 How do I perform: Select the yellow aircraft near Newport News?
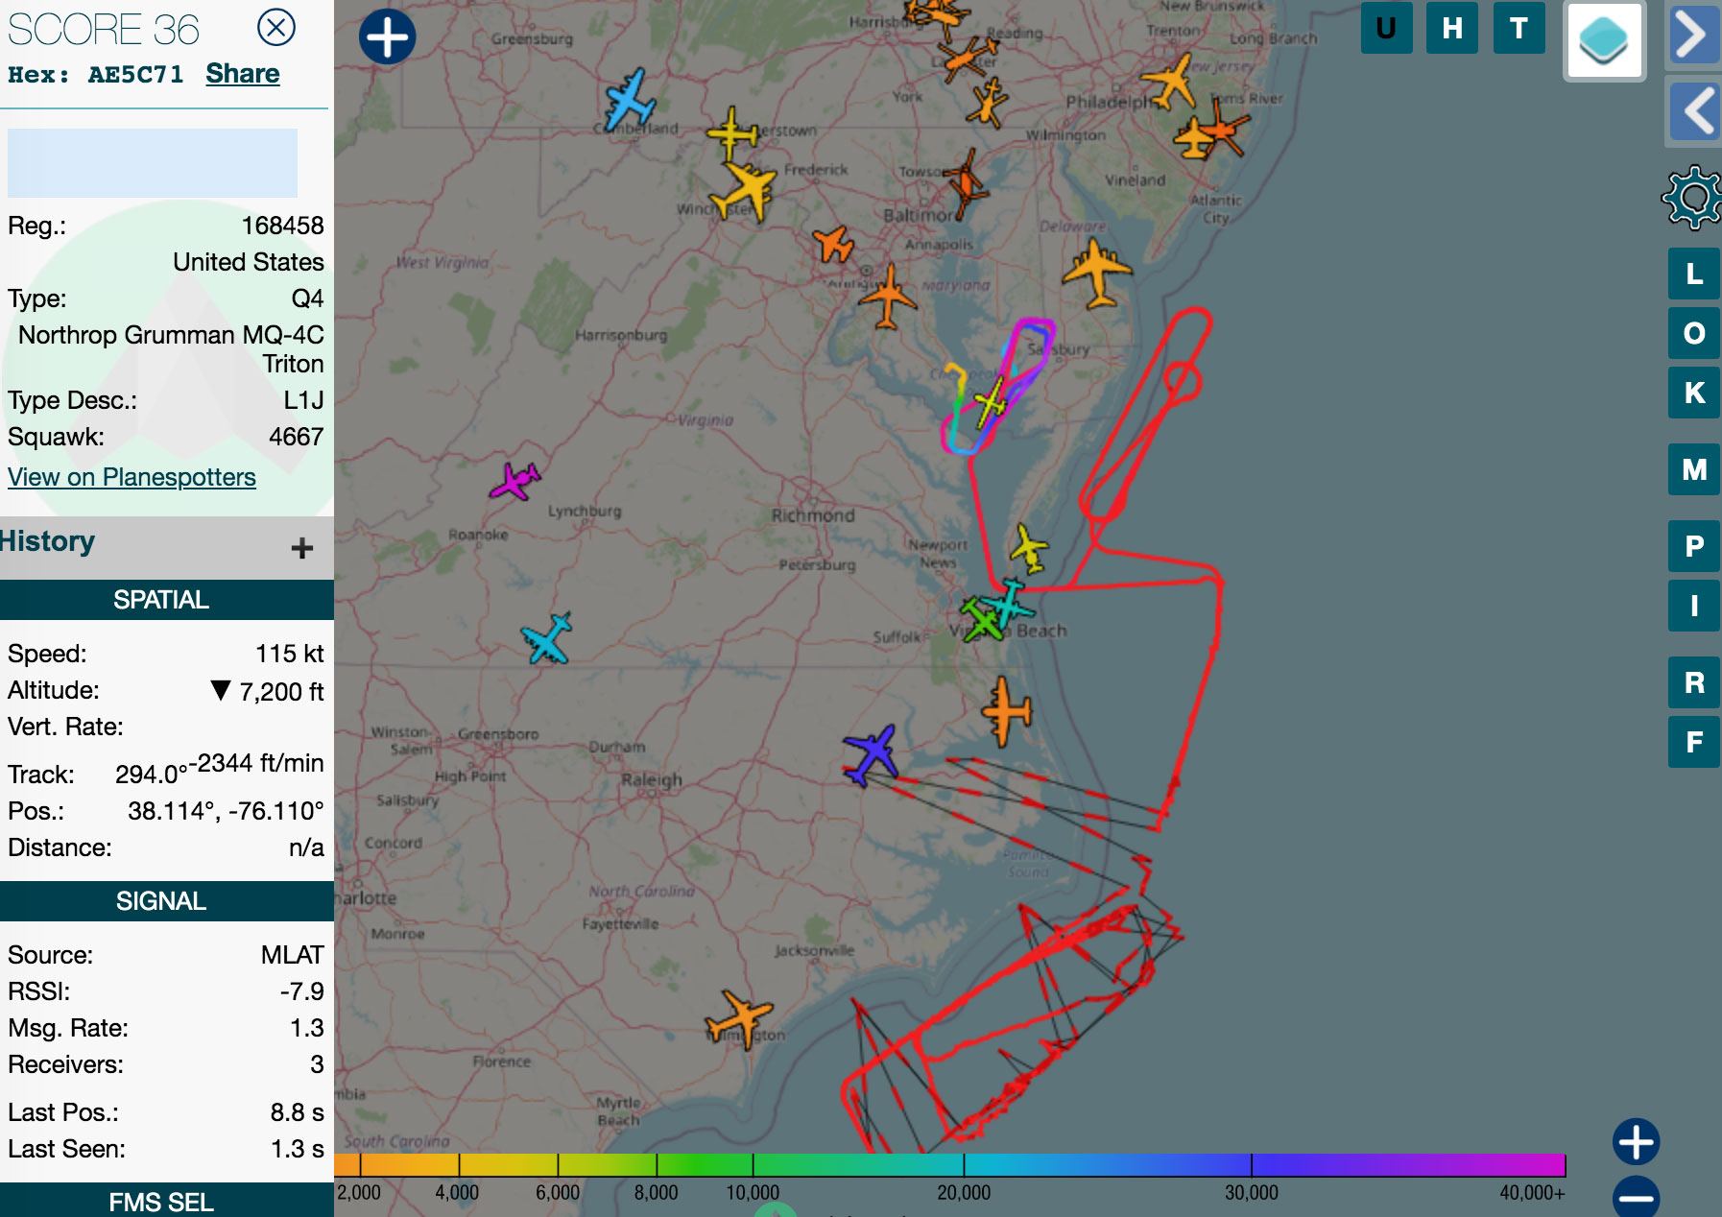coord(1029,548)
